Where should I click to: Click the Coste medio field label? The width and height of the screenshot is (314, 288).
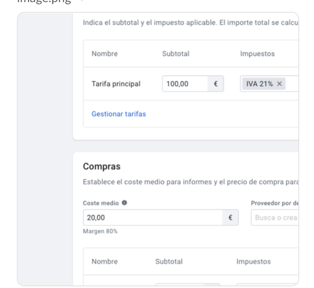point(101,203)
